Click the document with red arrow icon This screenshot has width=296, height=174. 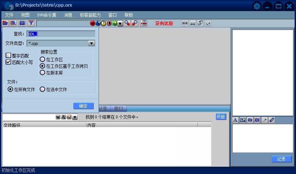click(144, 23)
